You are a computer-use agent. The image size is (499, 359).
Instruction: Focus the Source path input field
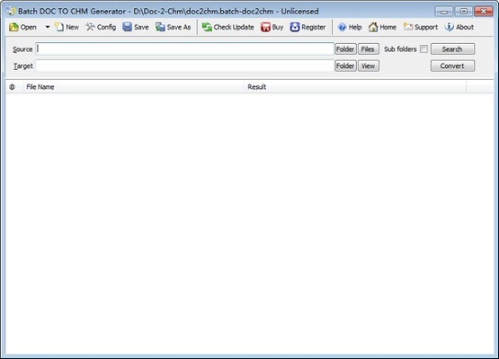point(185,49)
